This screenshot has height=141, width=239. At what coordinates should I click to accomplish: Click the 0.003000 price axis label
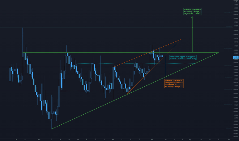pyautogui.click(x=236, y=82)
